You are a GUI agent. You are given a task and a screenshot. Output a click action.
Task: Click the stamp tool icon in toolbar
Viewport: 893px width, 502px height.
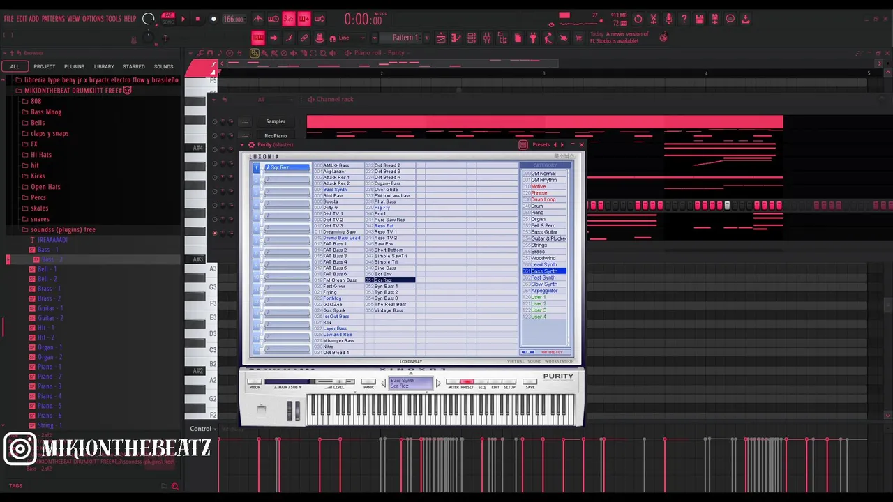click(320, 38)
